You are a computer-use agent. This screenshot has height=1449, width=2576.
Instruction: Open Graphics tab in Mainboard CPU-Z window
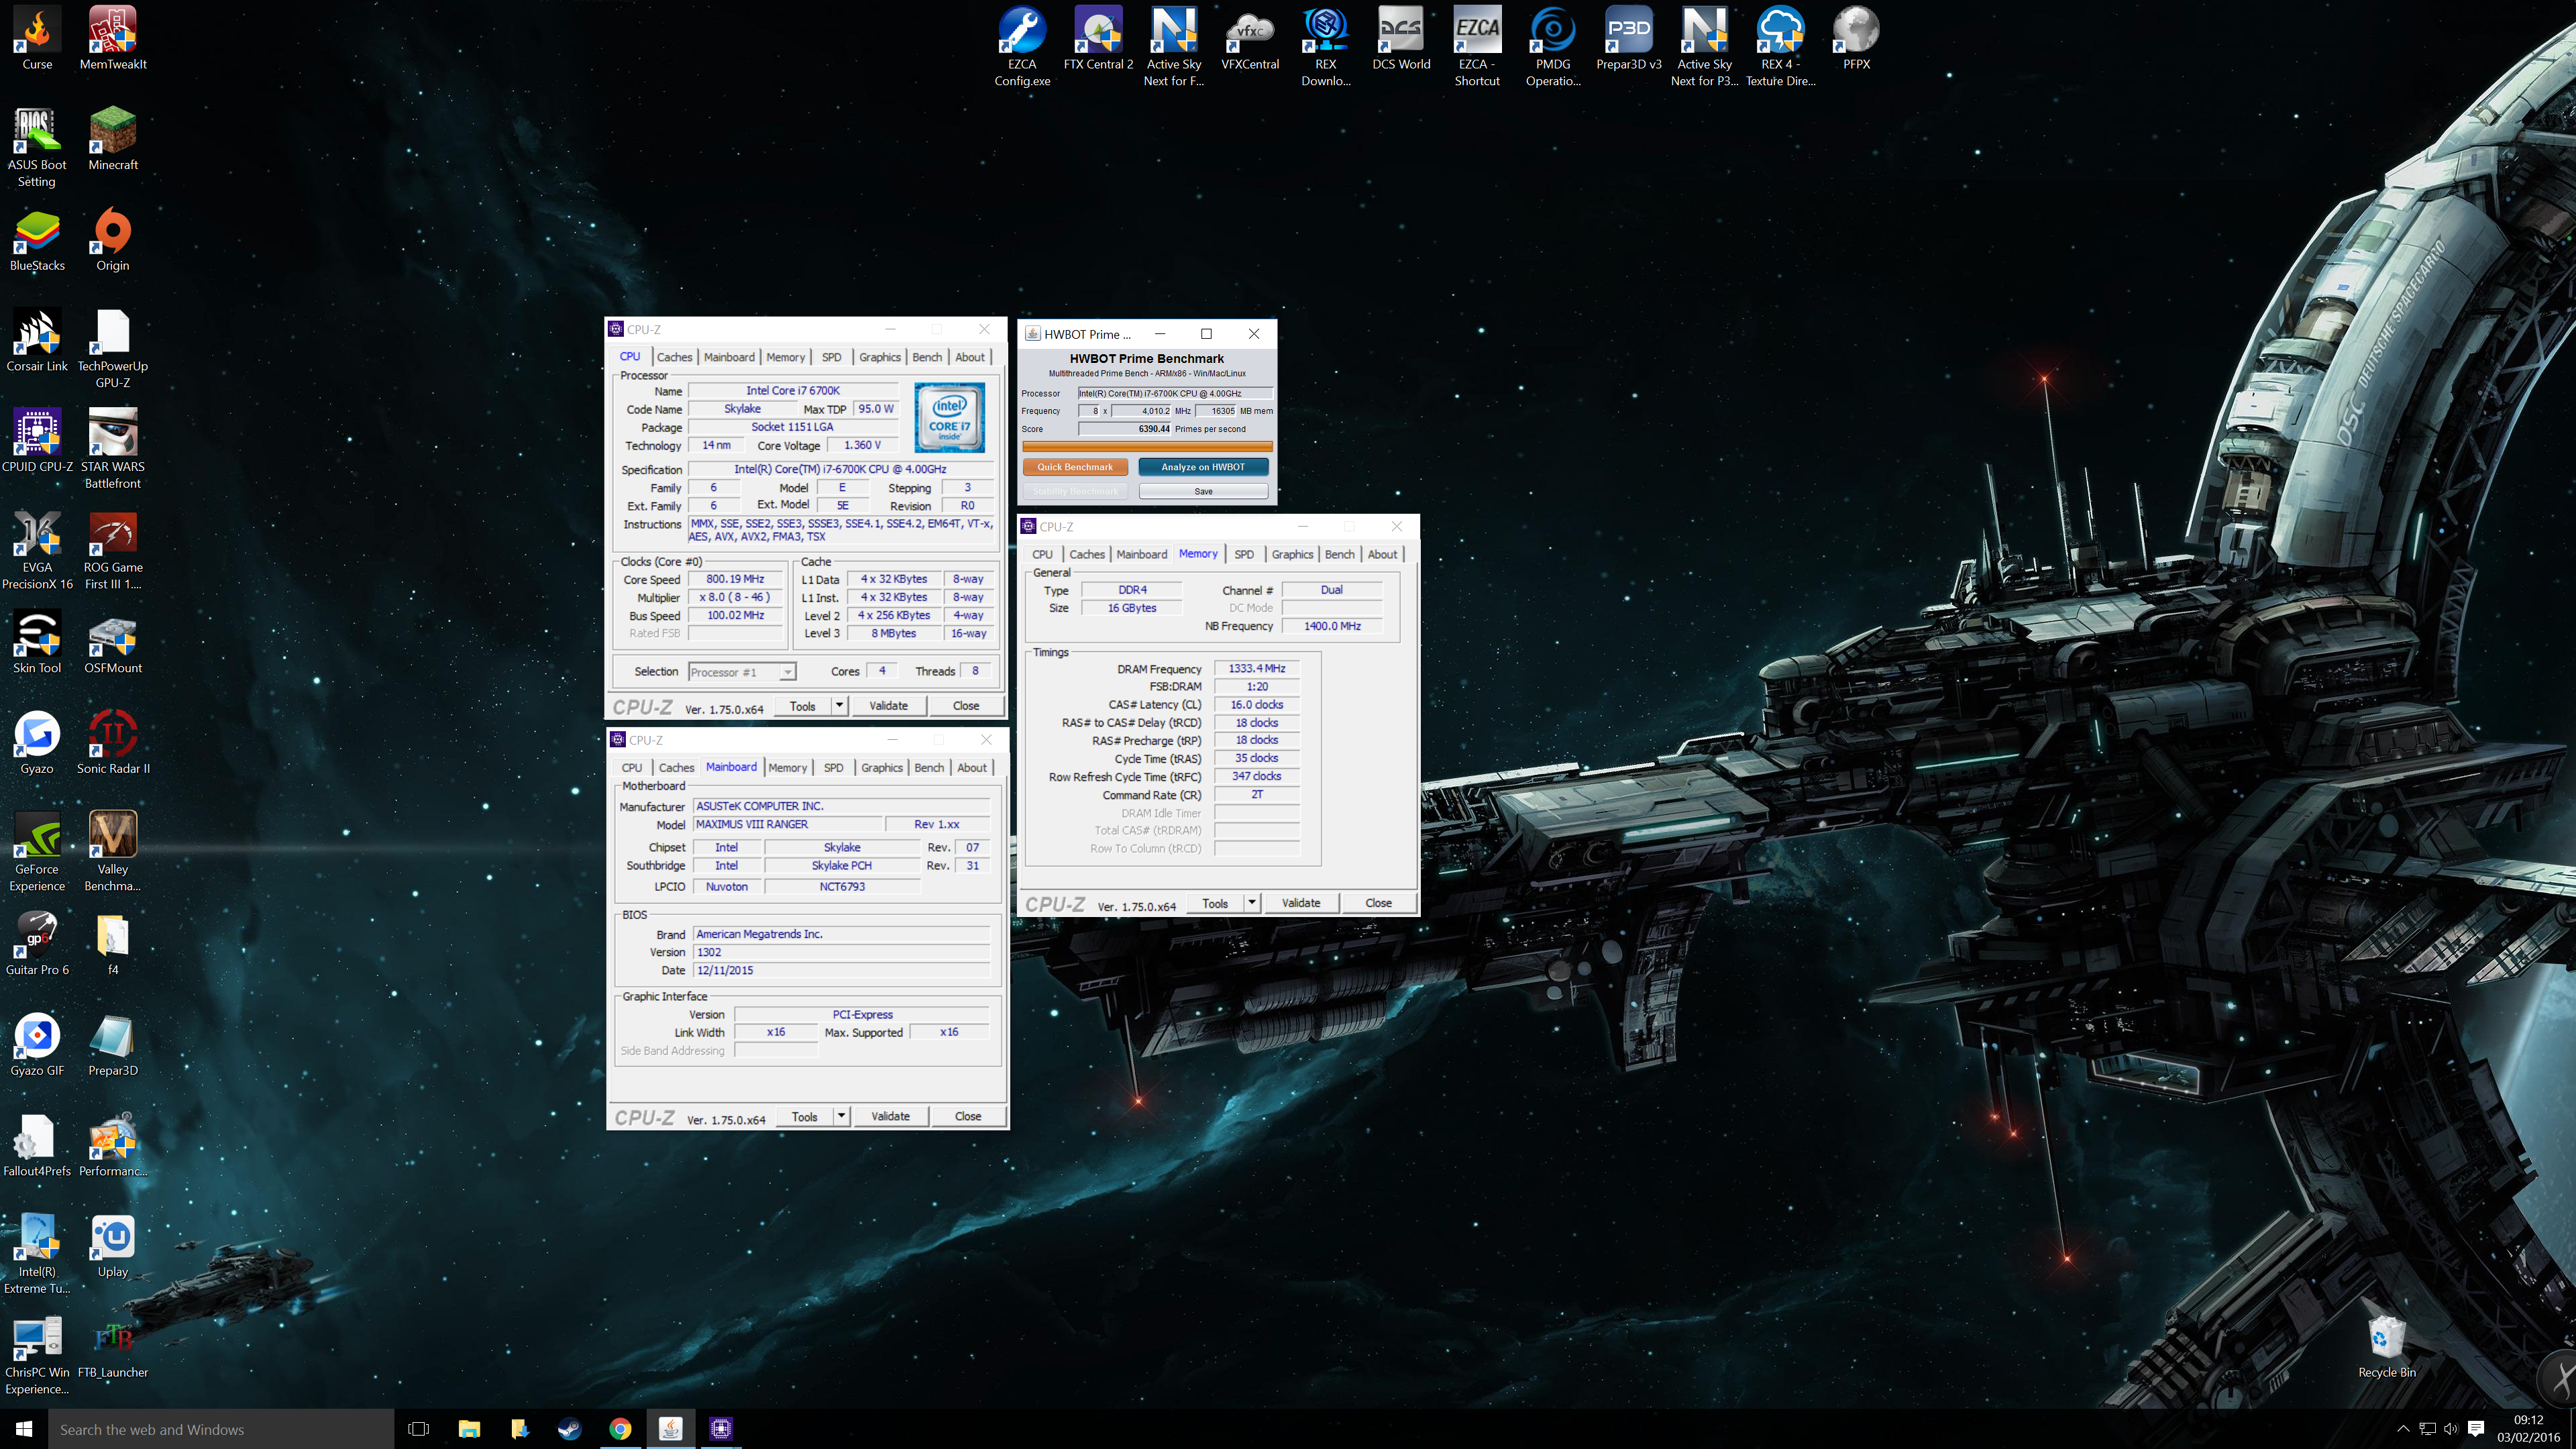(882, 768)
